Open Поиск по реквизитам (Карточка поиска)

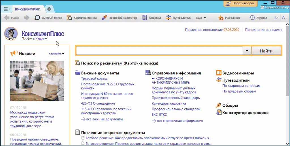[x=120, y=63]
